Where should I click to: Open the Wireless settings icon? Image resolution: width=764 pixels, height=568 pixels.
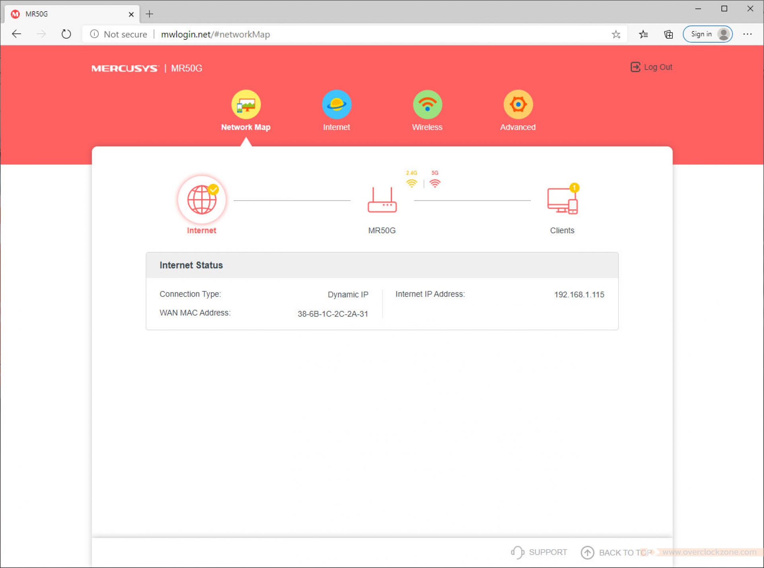point(427,105)
